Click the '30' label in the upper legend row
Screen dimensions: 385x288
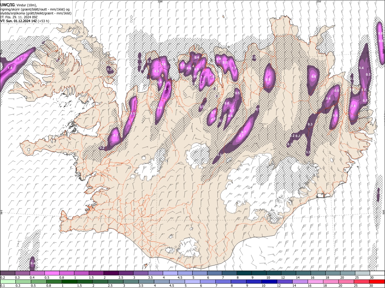click(x=372, y=277)
